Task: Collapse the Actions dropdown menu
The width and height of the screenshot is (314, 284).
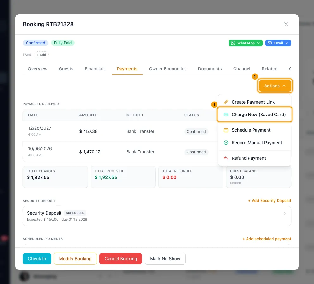Action: tap(275, 86)
